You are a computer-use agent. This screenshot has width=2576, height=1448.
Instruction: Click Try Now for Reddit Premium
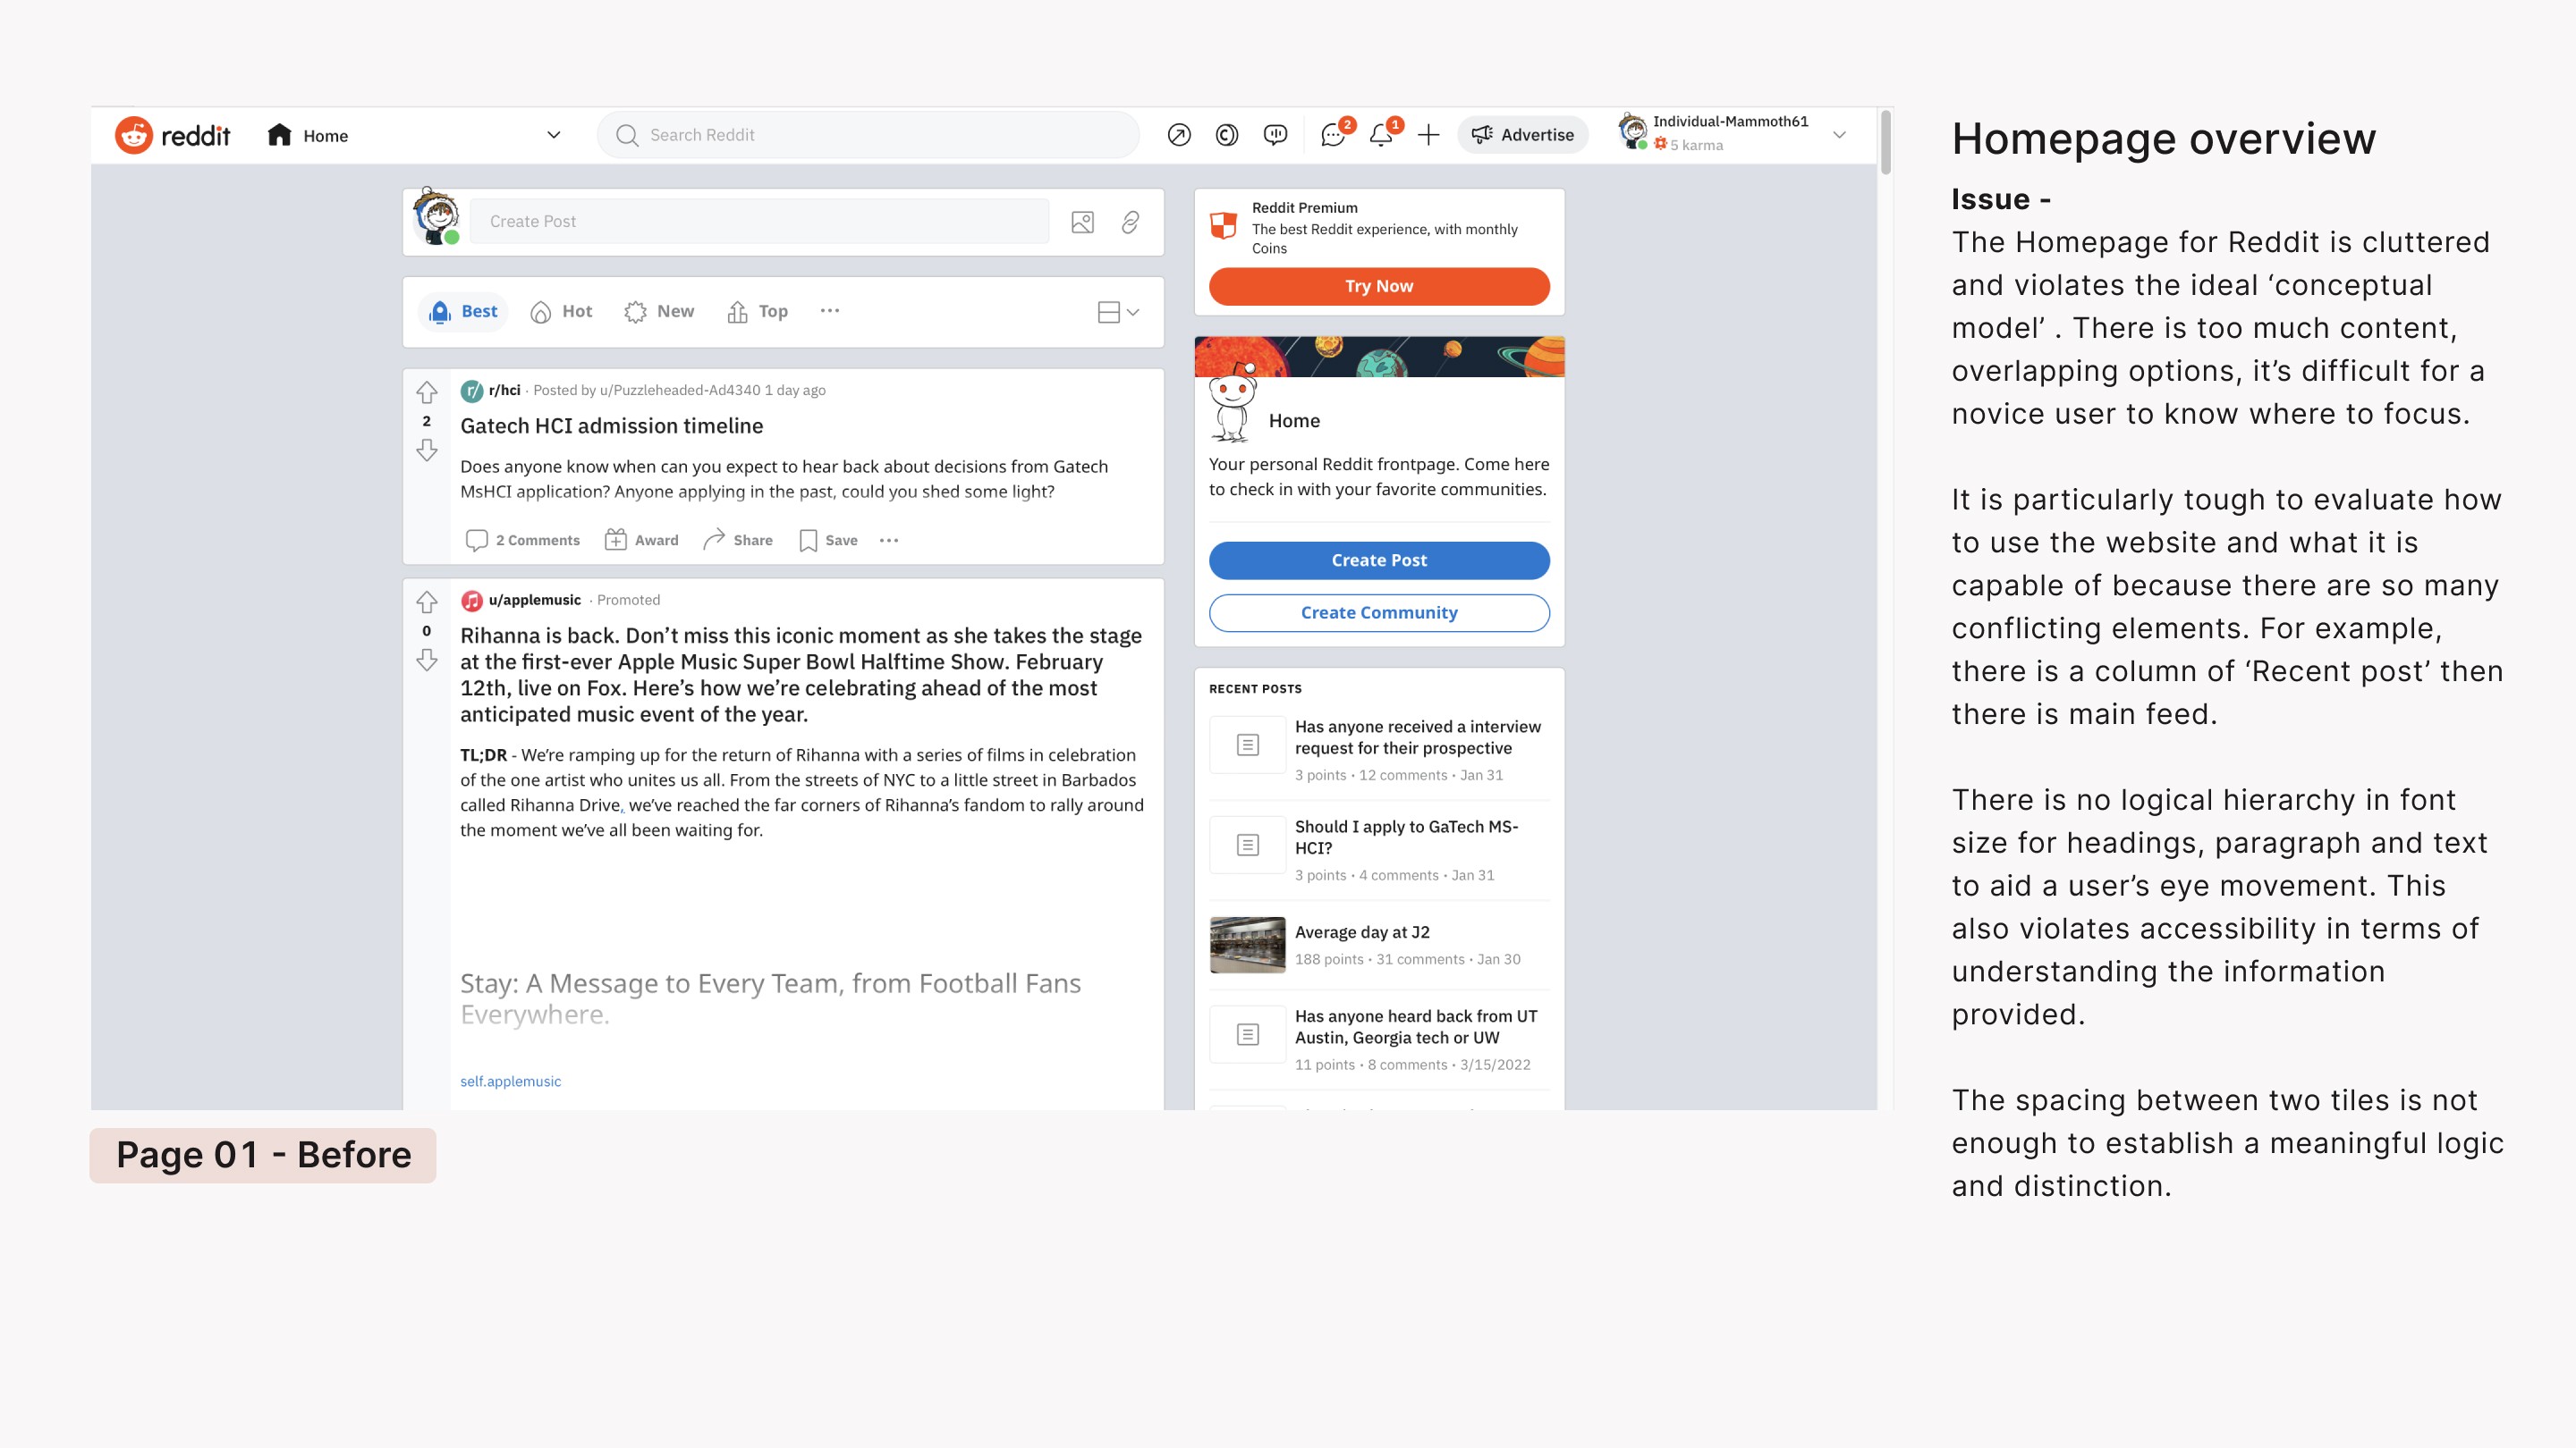[x=1379, y=286]
